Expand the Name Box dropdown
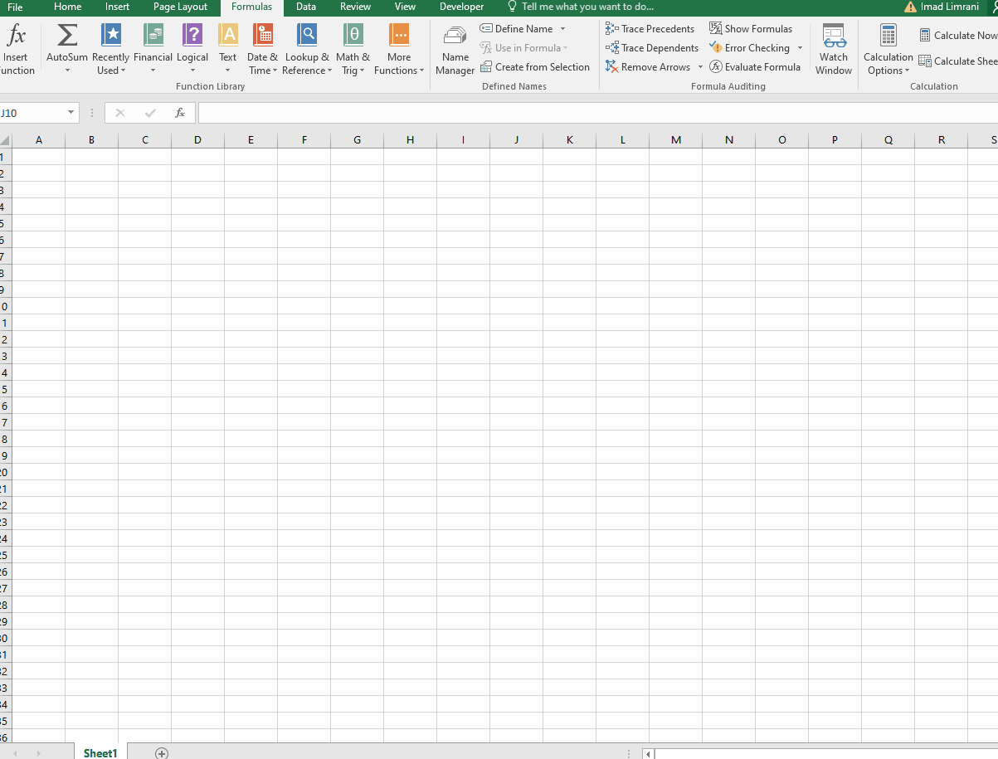Viewport: 998px width, 759px height. coord(71,113)
